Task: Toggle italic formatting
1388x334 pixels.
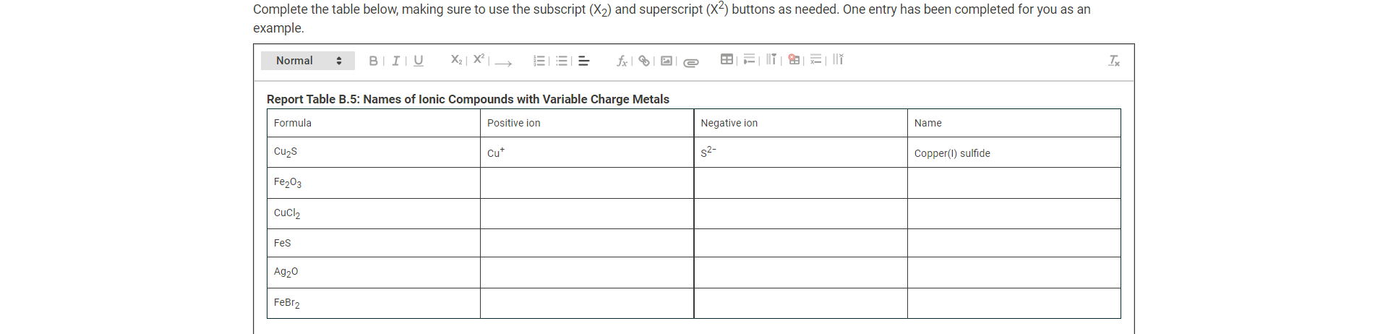Action: [x=395, y=61]
